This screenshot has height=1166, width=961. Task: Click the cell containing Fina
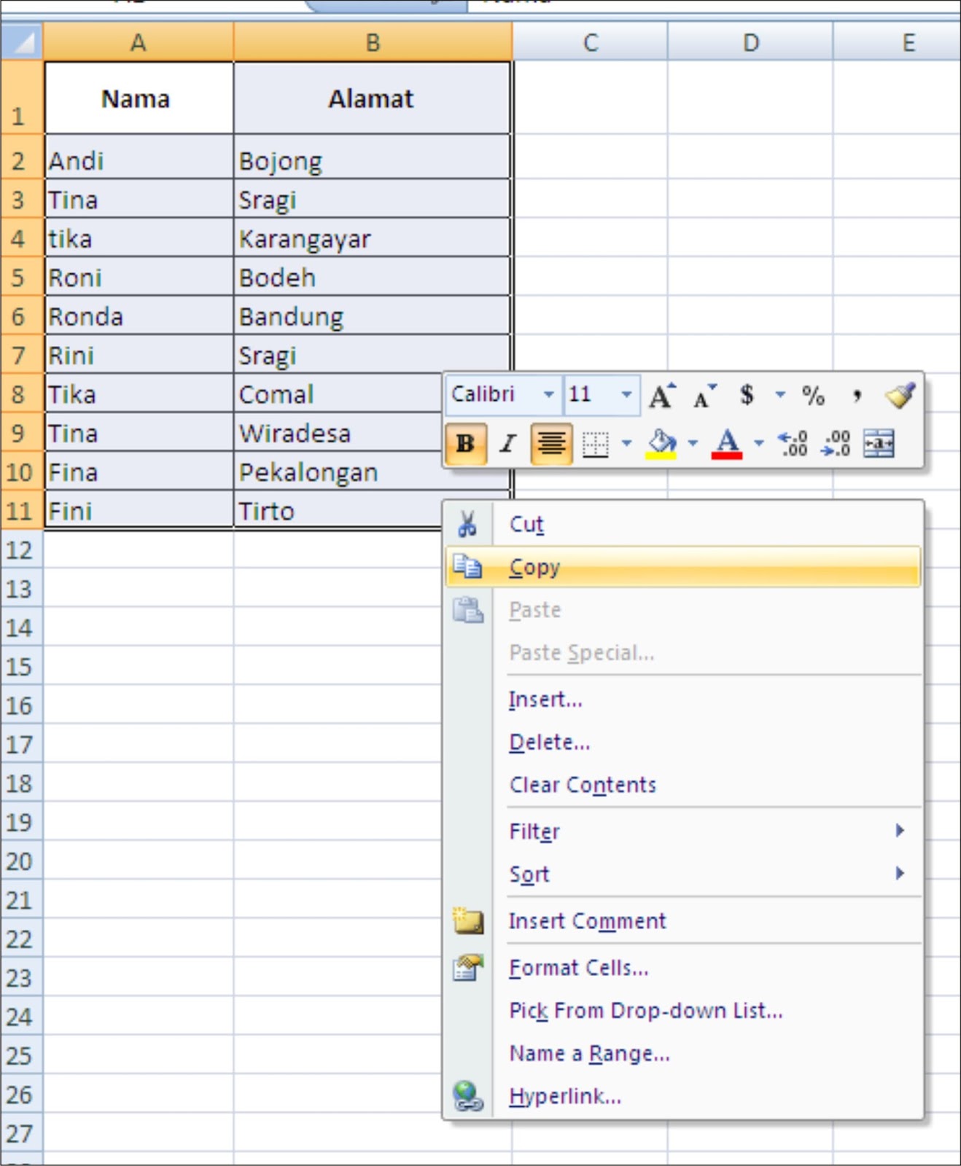139,472
